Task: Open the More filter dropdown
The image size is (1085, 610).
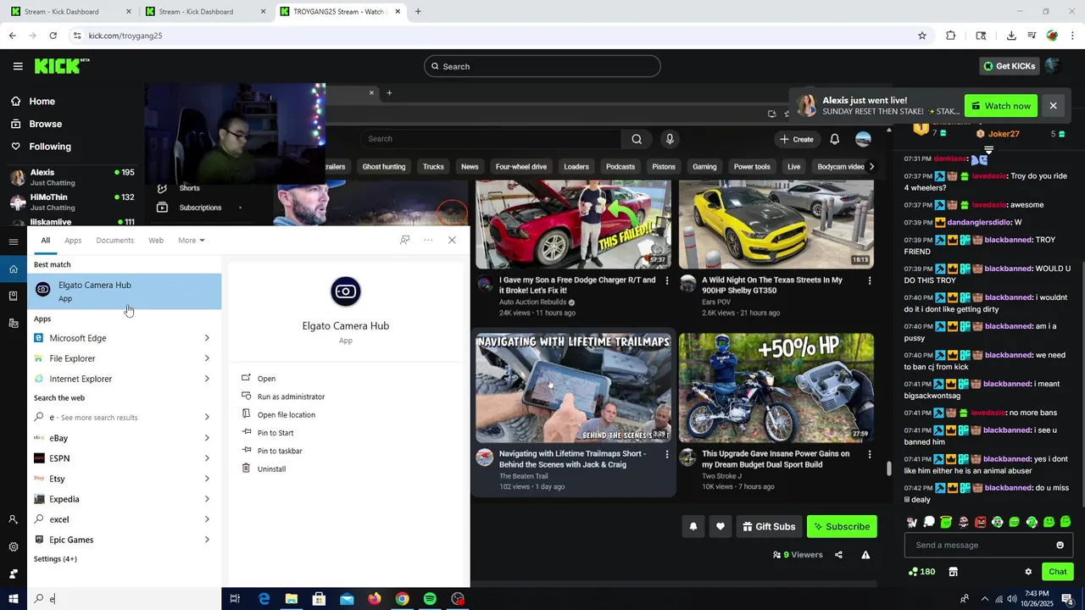Action: tap(191, 241)
